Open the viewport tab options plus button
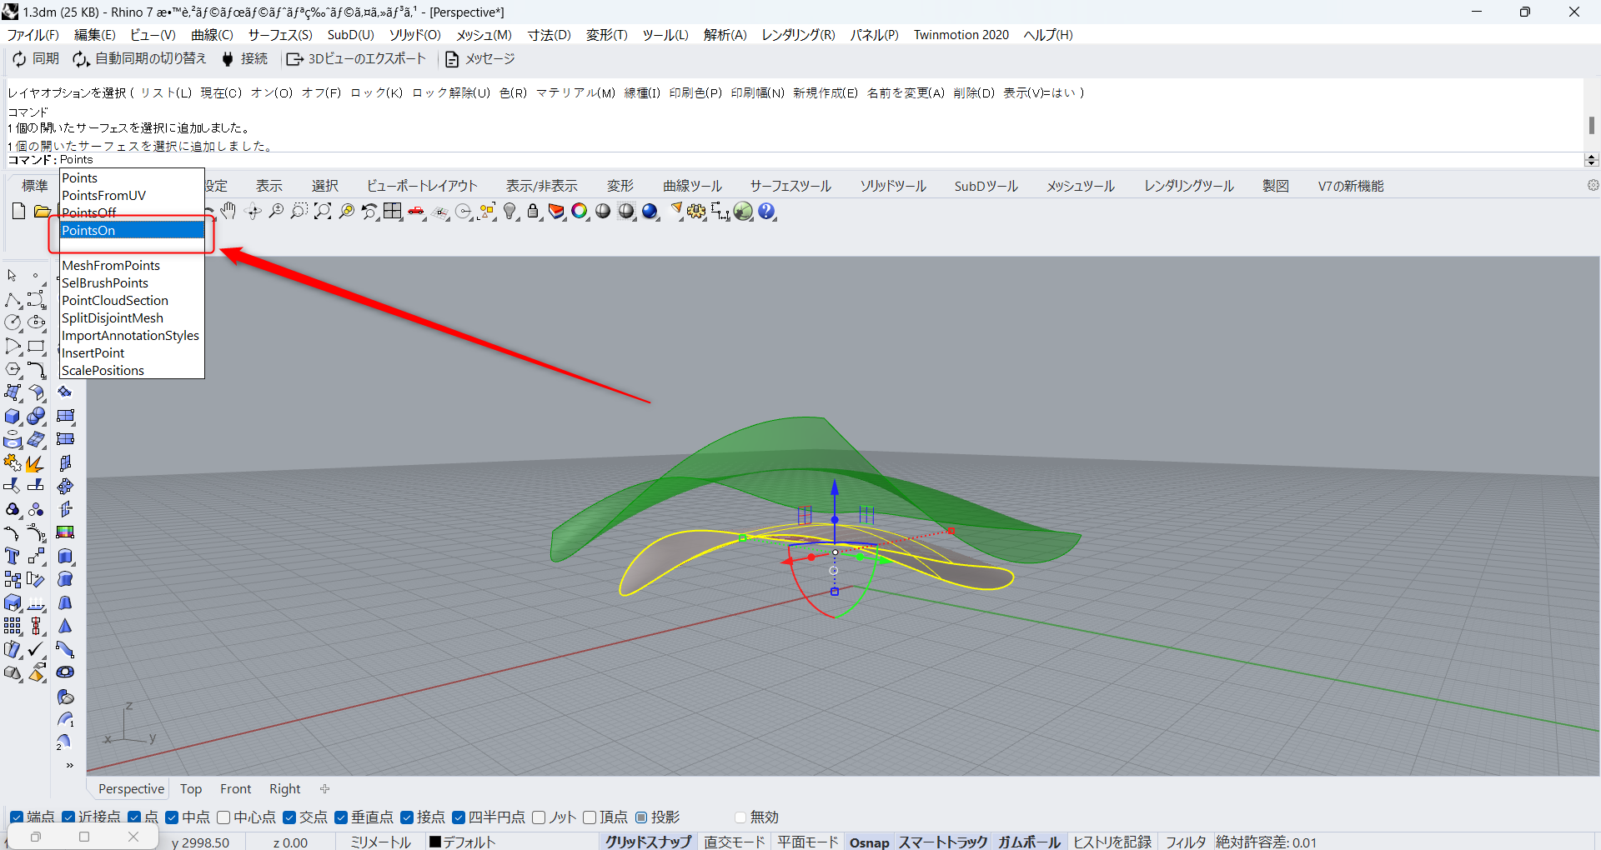1601x850 pixels. tap(324, 788)
